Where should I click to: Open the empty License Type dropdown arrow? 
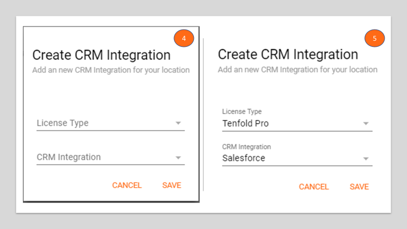[178, 123]
